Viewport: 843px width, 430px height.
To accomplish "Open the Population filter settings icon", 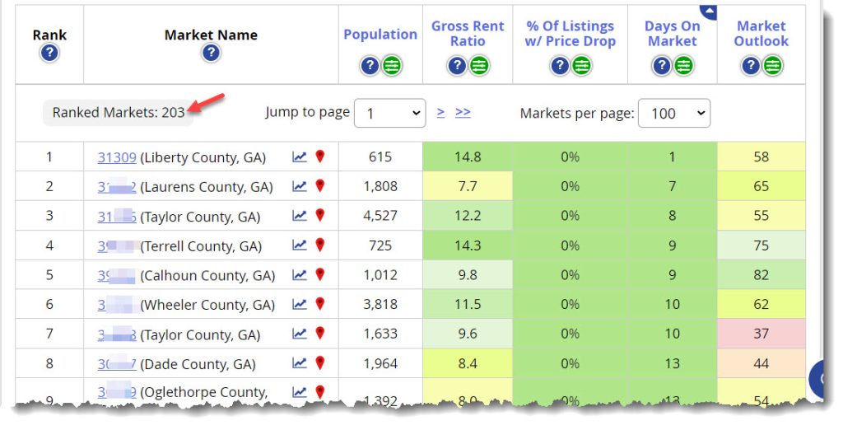I will [392, 66].
